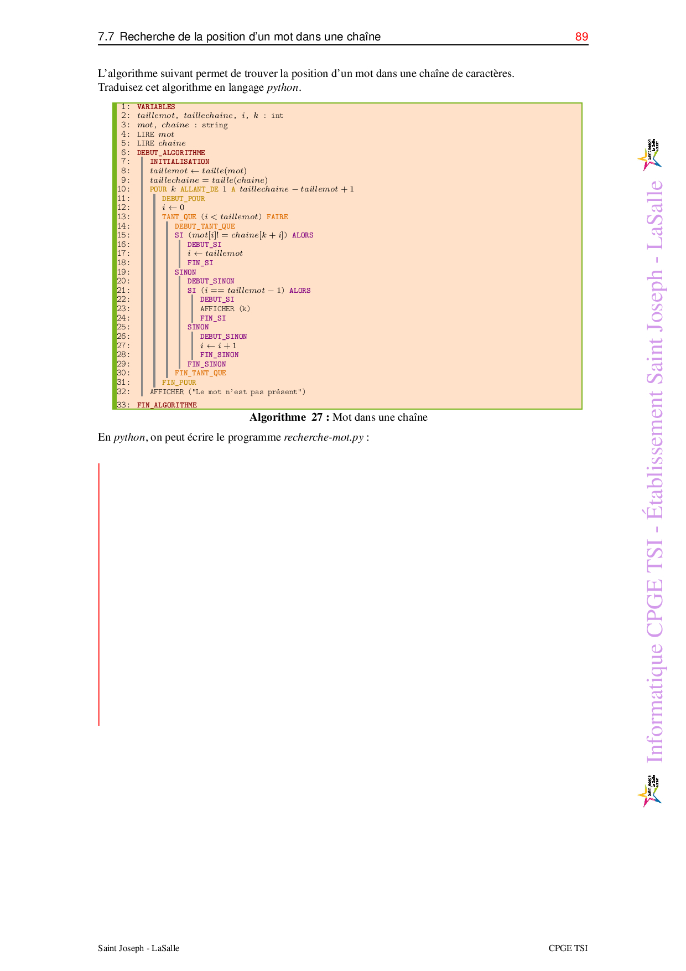Click the CPGE TSI footer text
The height and width of the screenshot is (971, 686).
[568, 948]
